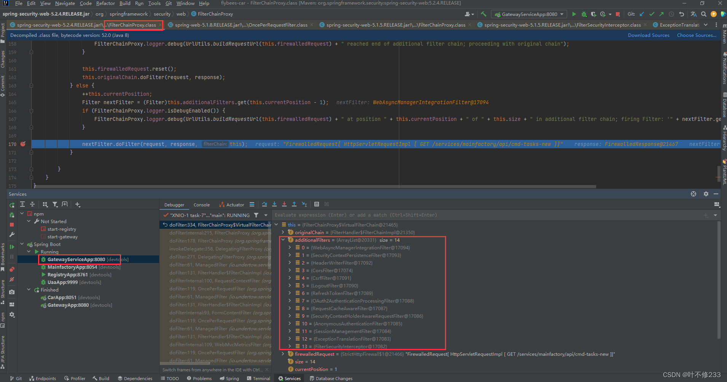Run GatewayServiceApp with the green play icon
Image resolution: width=727 pixels, height=382 pixels.
574,14
